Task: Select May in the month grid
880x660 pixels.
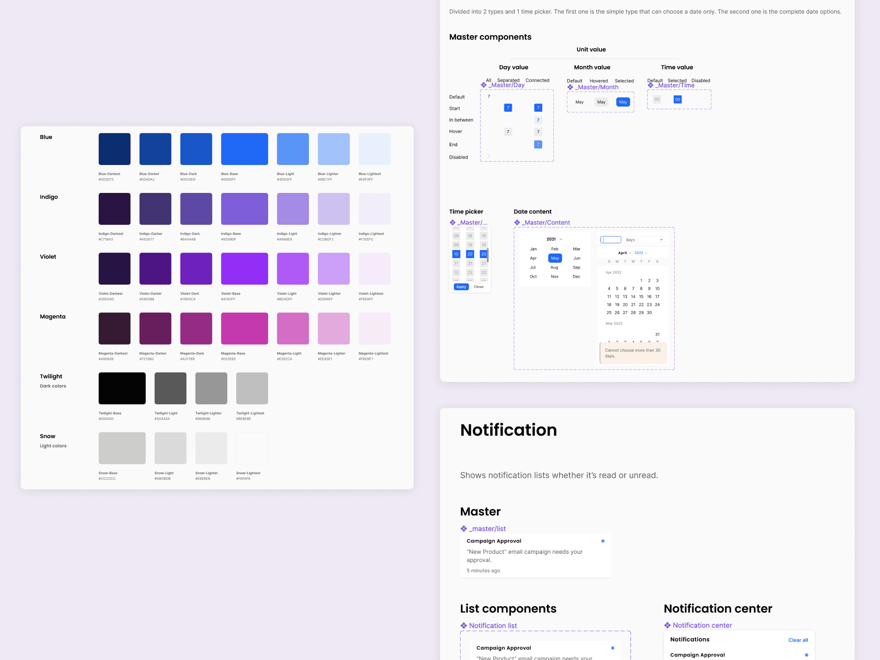Action: click(x=555, y=258)
